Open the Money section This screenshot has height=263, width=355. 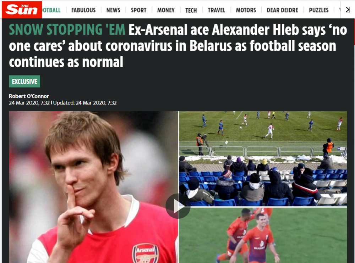(x=166, y=10)
